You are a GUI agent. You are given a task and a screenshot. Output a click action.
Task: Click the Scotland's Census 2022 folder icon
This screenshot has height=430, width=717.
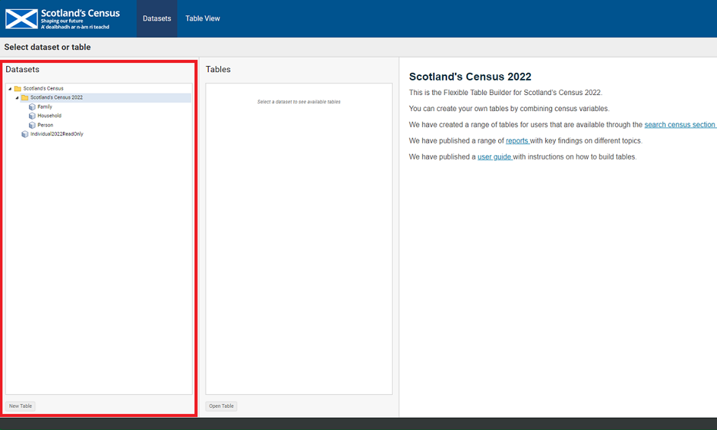(25, 98)
